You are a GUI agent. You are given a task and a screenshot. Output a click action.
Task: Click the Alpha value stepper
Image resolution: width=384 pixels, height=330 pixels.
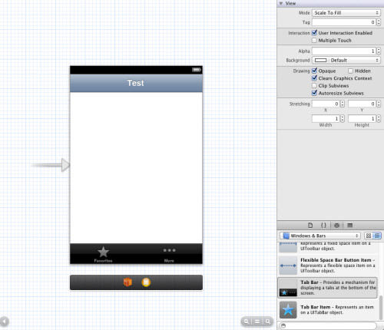pyautogui.click(x=379, y=51)
